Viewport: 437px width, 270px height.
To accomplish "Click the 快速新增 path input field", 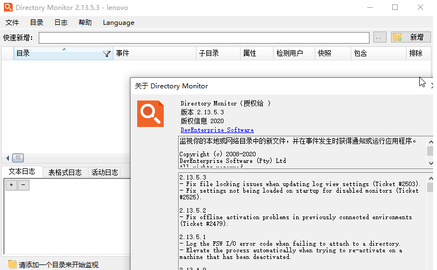I will click(x=204, y=38).
